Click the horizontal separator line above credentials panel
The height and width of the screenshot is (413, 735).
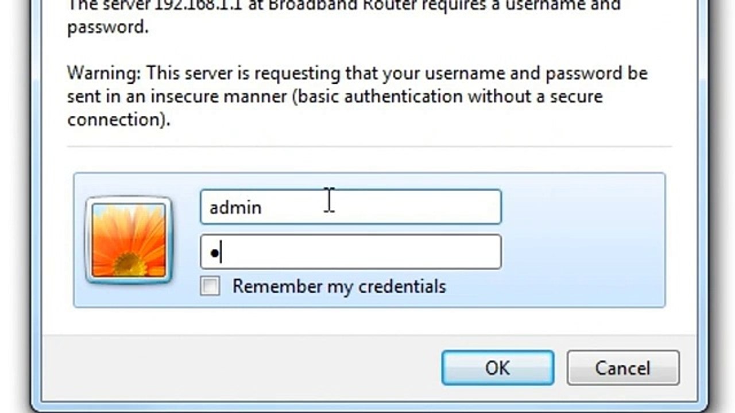coord(369,147)
